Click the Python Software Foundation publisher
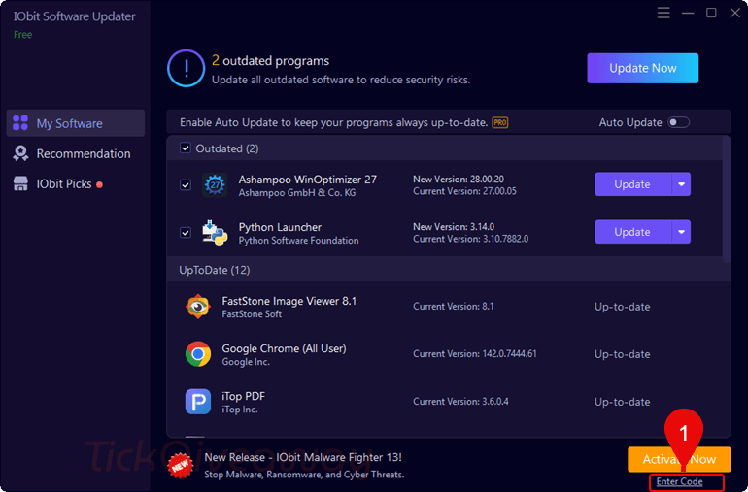The image size is (748, 492). pyautogui.click(x=298, y=241)
